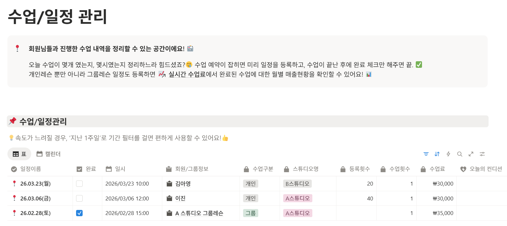Open automations via the lightning bolt icon
Screen dimensions: 507x226
point(448,154)
